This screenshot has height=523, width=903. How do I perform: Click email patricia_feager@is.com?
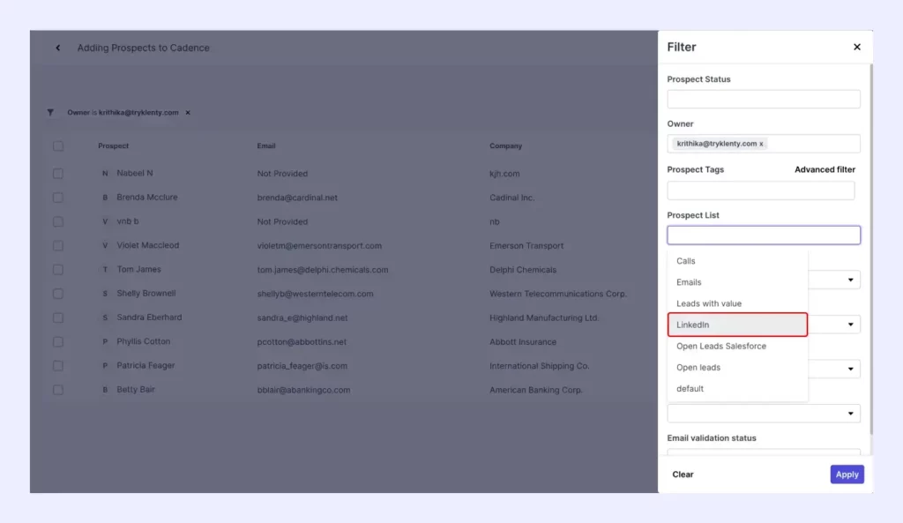tap(302, 366)
